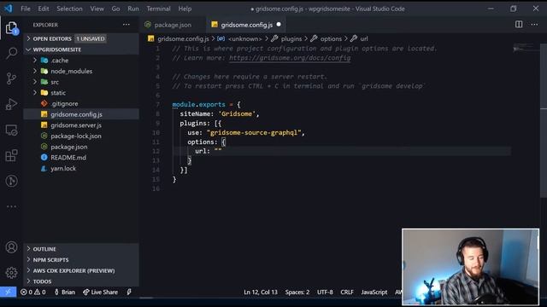
Task: Click the VS Code logo icon
Action: coord(9,9)
